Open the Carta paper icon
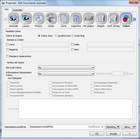Image resolution: width=140 pixels, height=139 pixels. [x=64, y=19]
